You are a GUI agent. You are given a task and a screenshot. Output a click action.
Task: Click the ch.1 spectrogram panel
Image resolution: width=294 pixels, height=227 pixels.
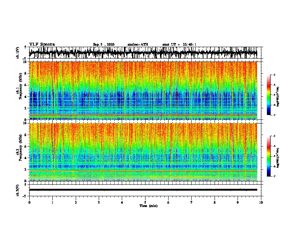[x=143, y=91]
